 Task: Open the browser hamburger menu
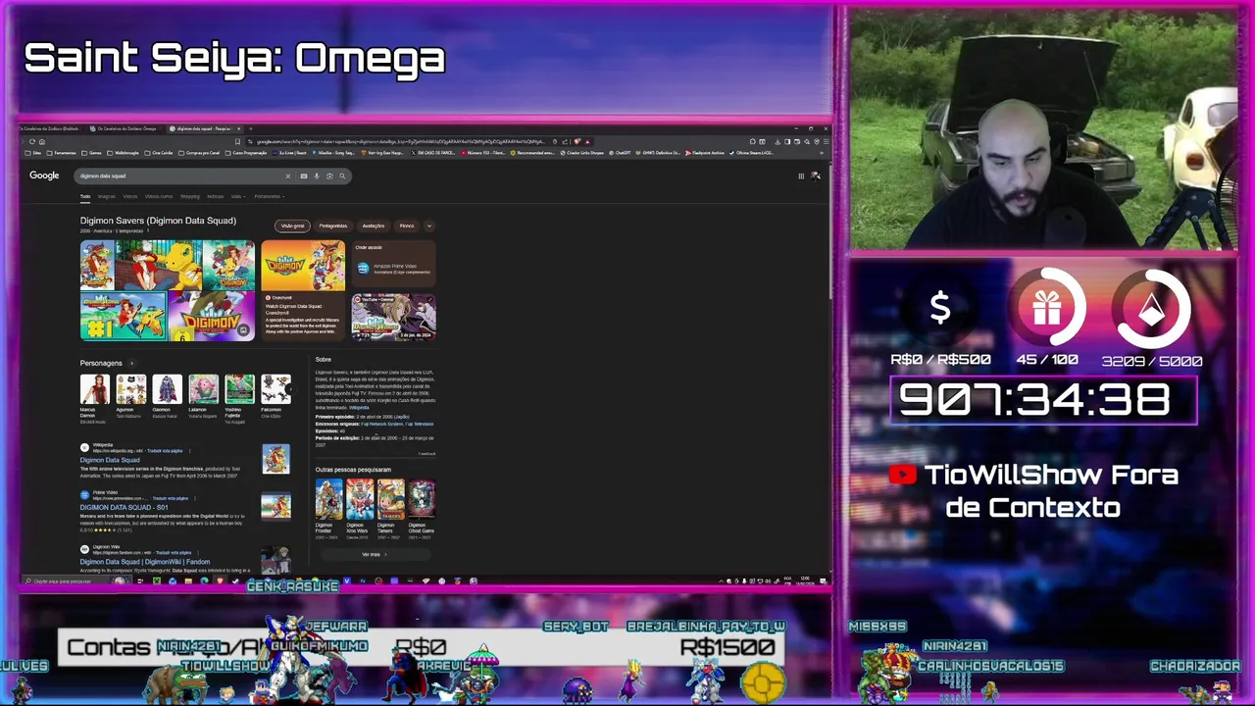827,142
